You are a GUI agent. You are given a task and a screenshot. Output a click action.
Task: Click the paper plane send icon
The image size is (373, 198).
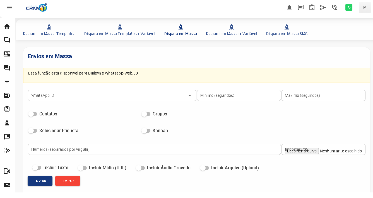click(x=323, y=8)
